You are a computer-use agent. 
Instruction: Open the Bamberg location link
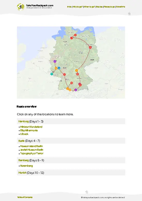(23, 160)
